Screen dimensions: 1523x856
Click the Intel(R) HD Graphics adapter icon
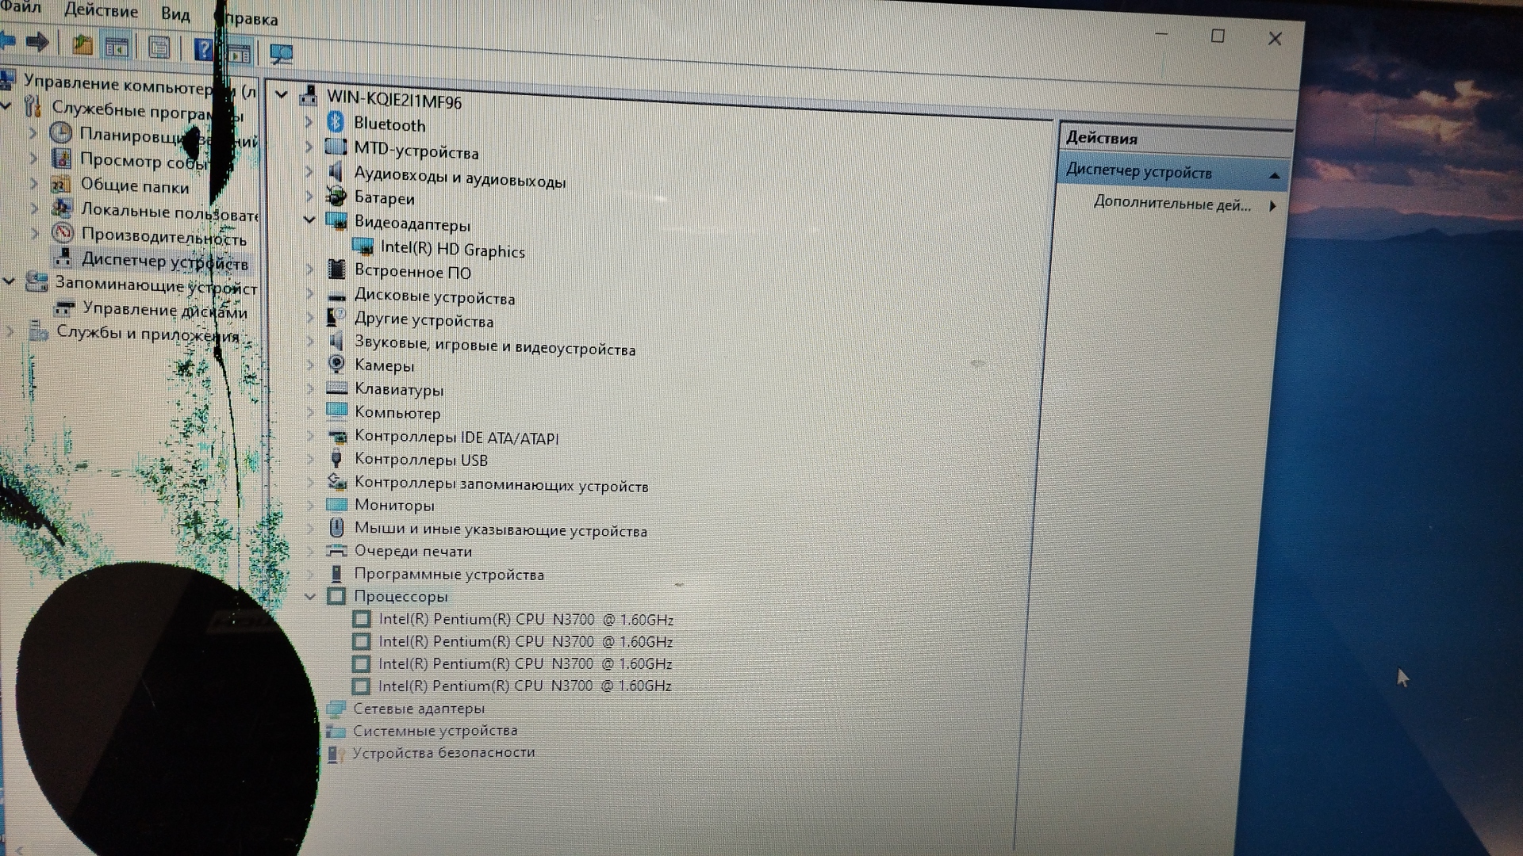(x=363, y=246)
